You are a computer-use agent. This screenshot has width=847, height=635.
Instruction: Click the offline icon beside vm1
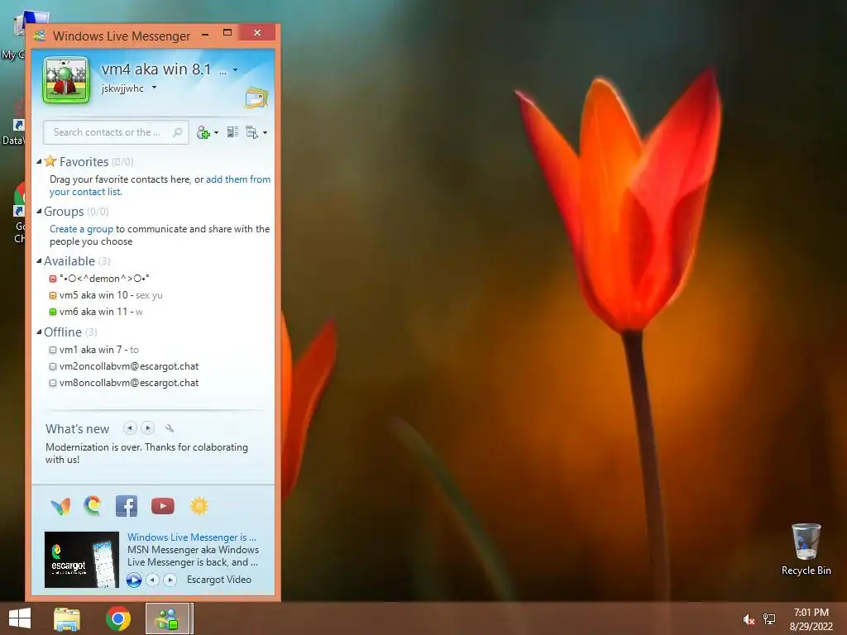[53, 350]
